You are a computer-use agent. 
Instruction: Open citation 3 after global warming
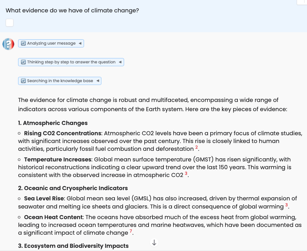(286, 205)
